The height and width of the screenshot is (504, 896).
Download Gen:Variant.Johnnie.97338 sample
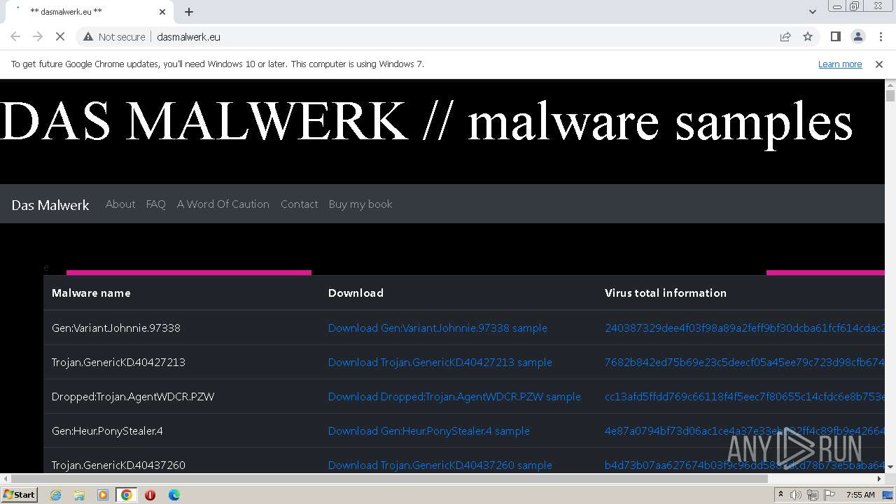[x=437, y=328]
